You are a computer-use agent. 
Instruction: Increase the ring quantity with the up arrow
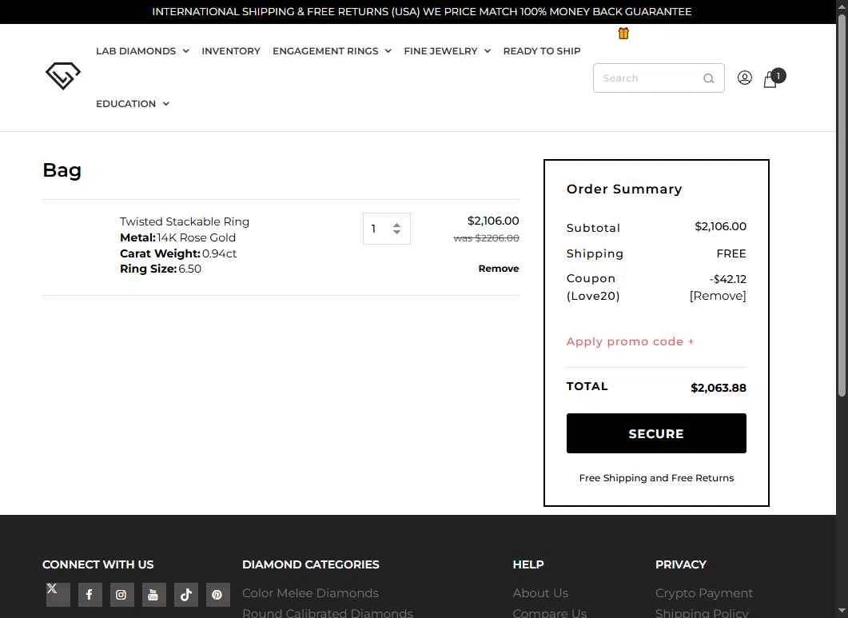coord(397,225)
